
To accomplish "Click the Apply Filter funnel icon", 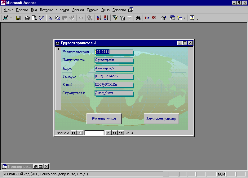I will tap(129, 18).
